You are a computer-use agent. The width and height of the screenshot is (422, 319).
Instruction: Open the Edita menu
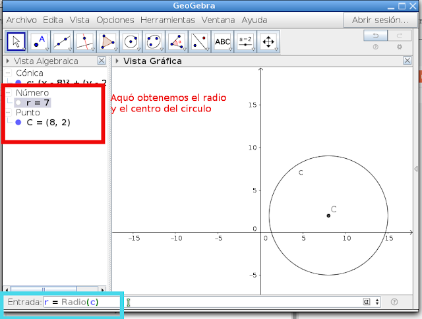[53, 20]
